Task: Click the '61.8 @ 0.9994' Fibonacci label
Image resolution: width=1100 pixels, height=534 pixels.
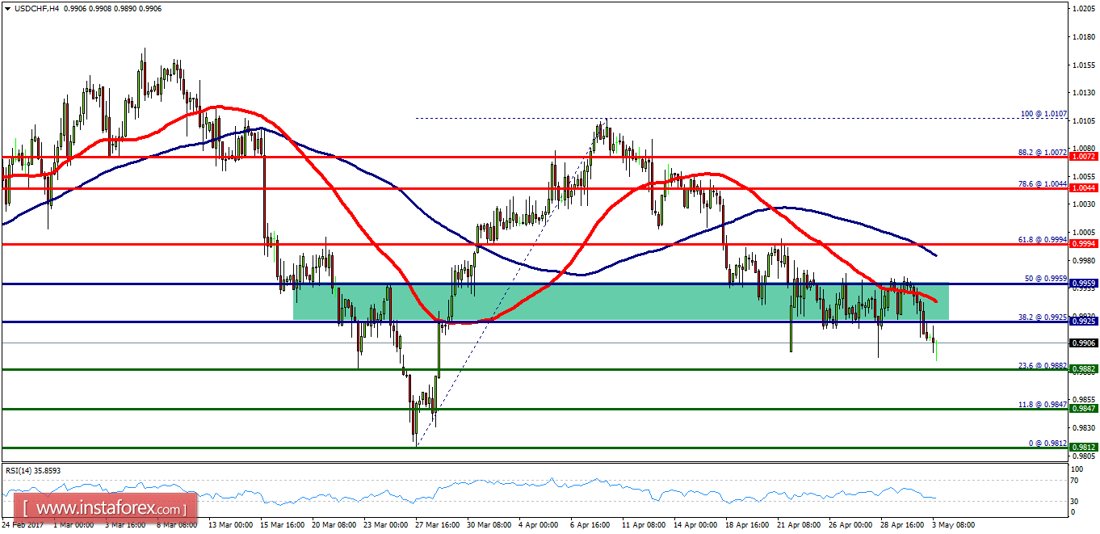Action: click(x=1043, y=239)
